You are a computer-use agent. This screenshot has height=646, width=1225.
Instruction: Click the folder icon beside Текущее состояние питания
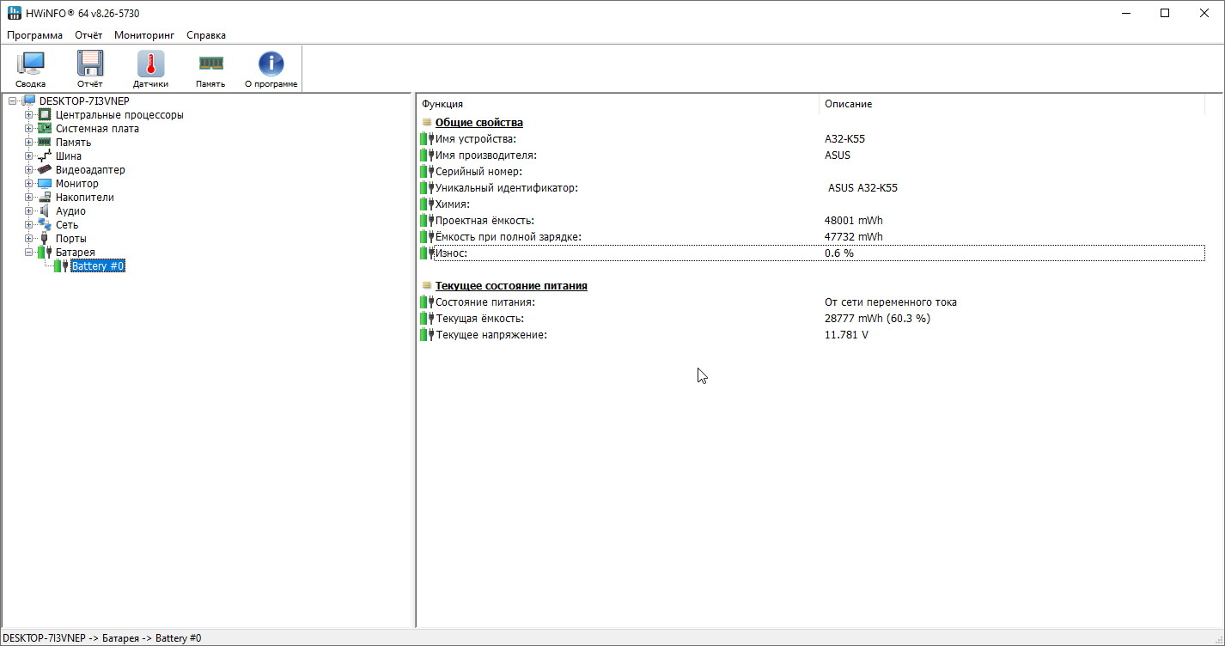point(427,285)
